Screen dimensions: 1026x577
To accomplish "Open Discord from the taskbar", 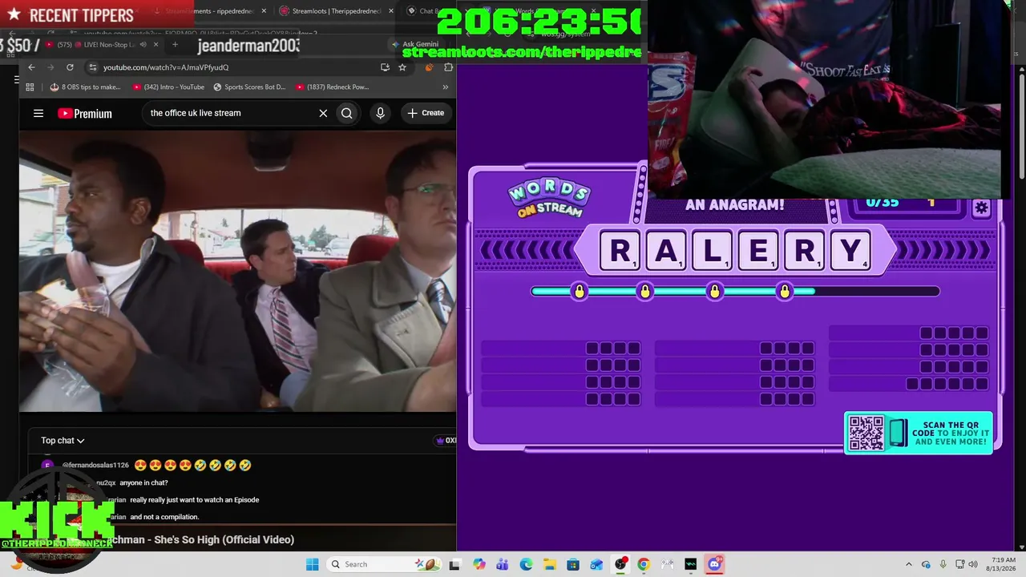I will 714,564.
